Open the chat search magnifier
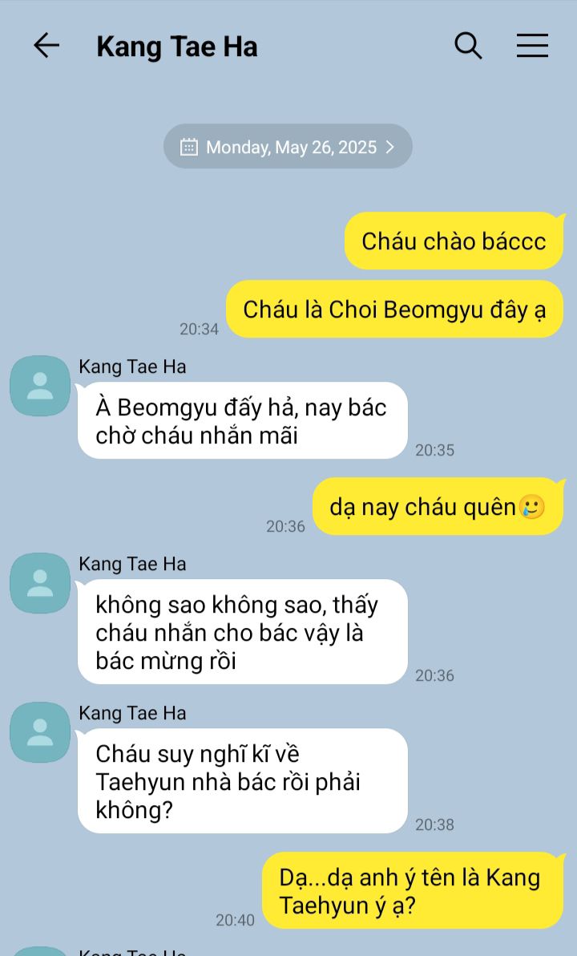Viewport: 577px width, 956px height. pos(468,46)
